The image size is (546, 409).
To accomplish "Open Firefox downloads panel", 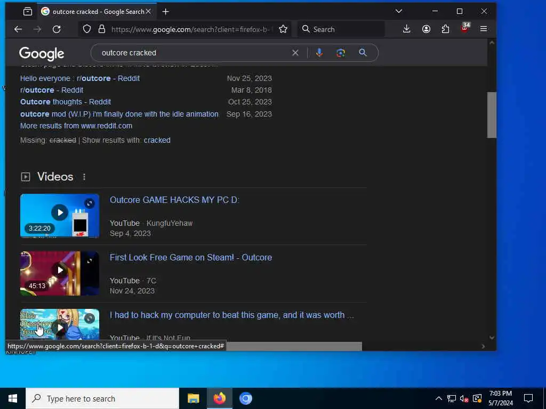I will click(x=406, y=29).
